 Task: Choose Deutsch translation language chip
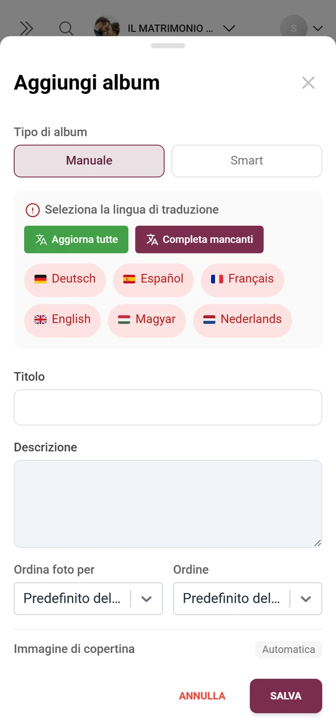pyautogui.click(x=65, y=279)
